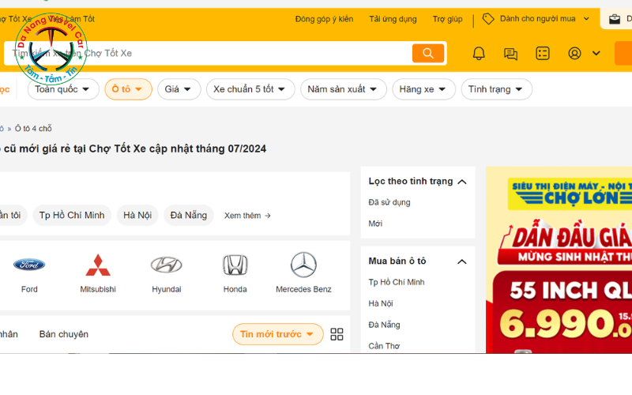Select Đà Nẵng location chip
Screen dimensions: 632x395
click(189, 215)
